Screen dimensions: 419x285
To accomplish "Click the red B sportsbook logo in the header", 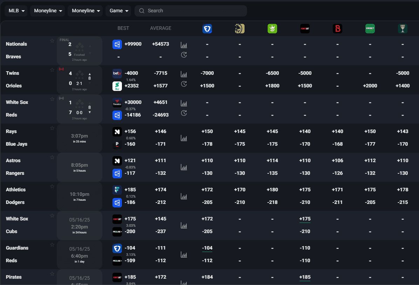I will point(337,29).
